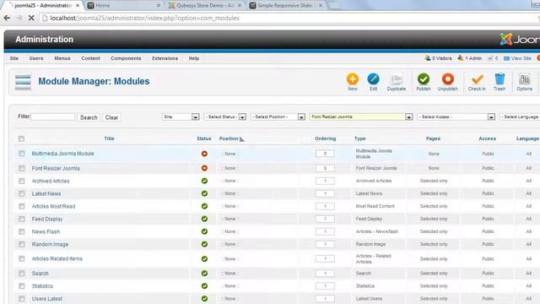The width and height of the screenshot is (540, 304).
Task: Open the Site menu
Action: 14,58
